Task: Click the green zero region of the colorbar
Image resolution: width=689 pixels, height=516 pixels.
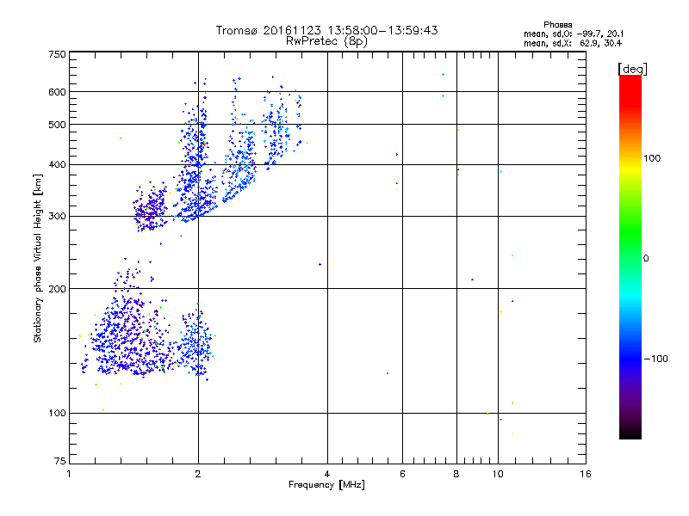Action: click(x=630, y=258)
